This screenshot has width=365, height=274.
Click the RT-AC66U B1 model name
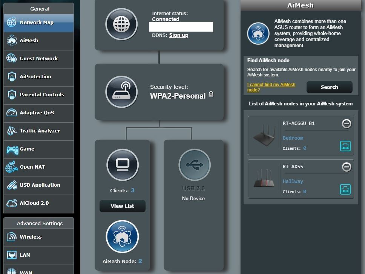(299, 123)
